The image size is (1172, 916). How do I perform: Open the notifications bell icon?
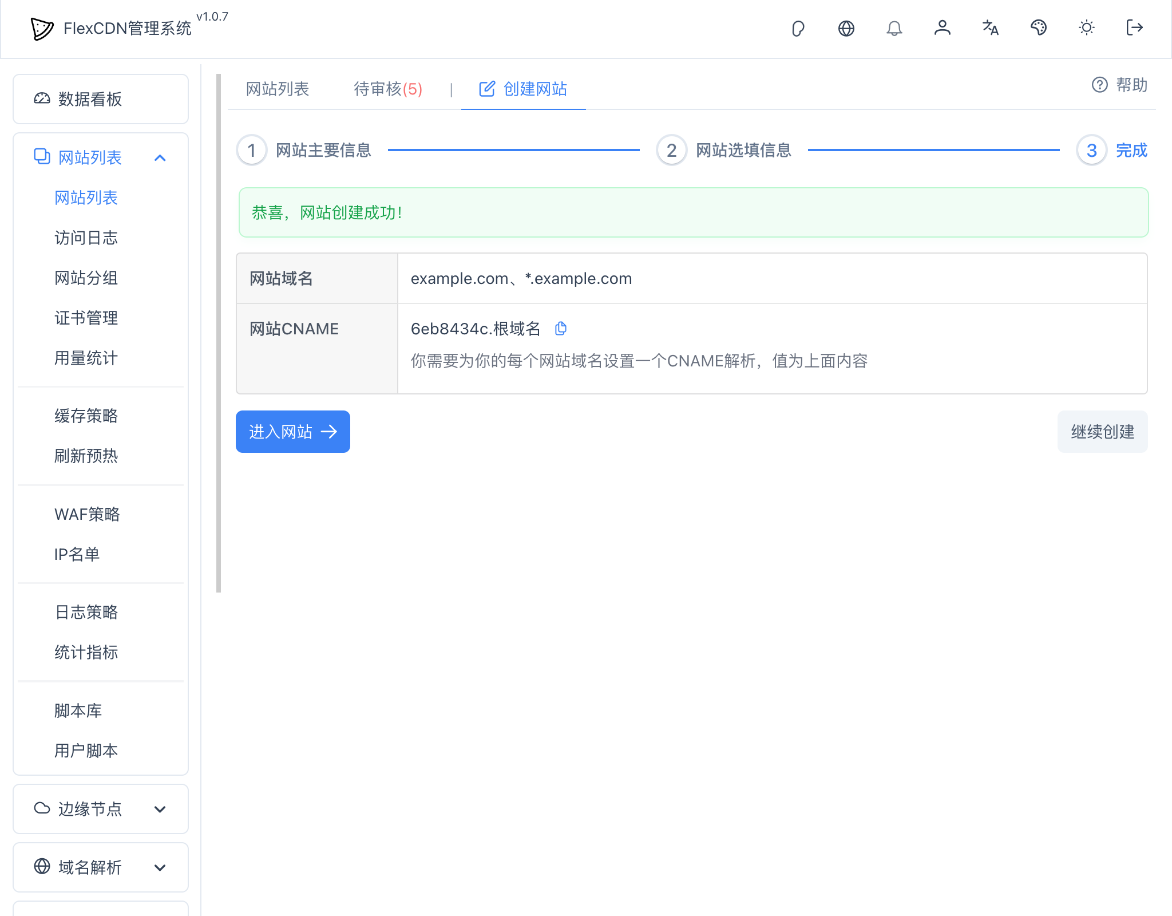click(894, 28)
